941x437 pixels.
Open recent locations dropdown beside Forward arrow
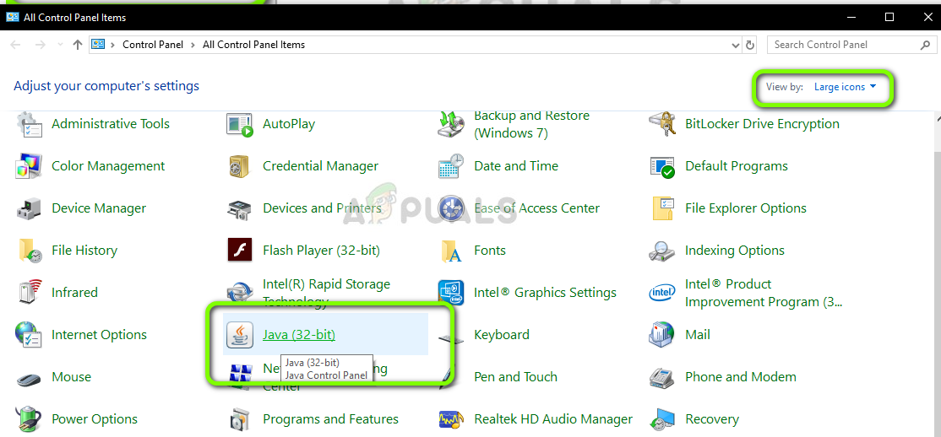58,45
